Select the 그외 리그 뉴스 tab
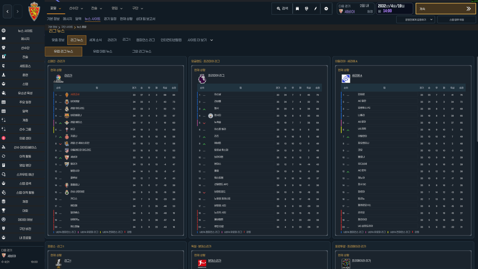The image size is (478, 269). [142, 52]
